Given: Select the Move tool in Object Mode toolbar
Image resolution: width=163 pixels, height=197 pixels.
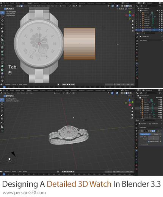Looking at the screenshot, I should [2, 107].
